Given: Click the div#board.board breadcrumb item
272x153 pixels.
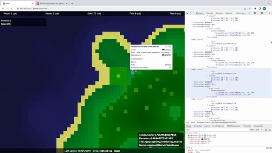Looking at the screenshot, I should [x=203, y=122].
